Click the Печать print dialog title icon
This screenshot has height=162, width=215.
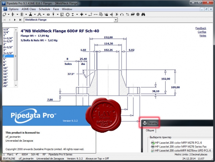tap(145, 123)
